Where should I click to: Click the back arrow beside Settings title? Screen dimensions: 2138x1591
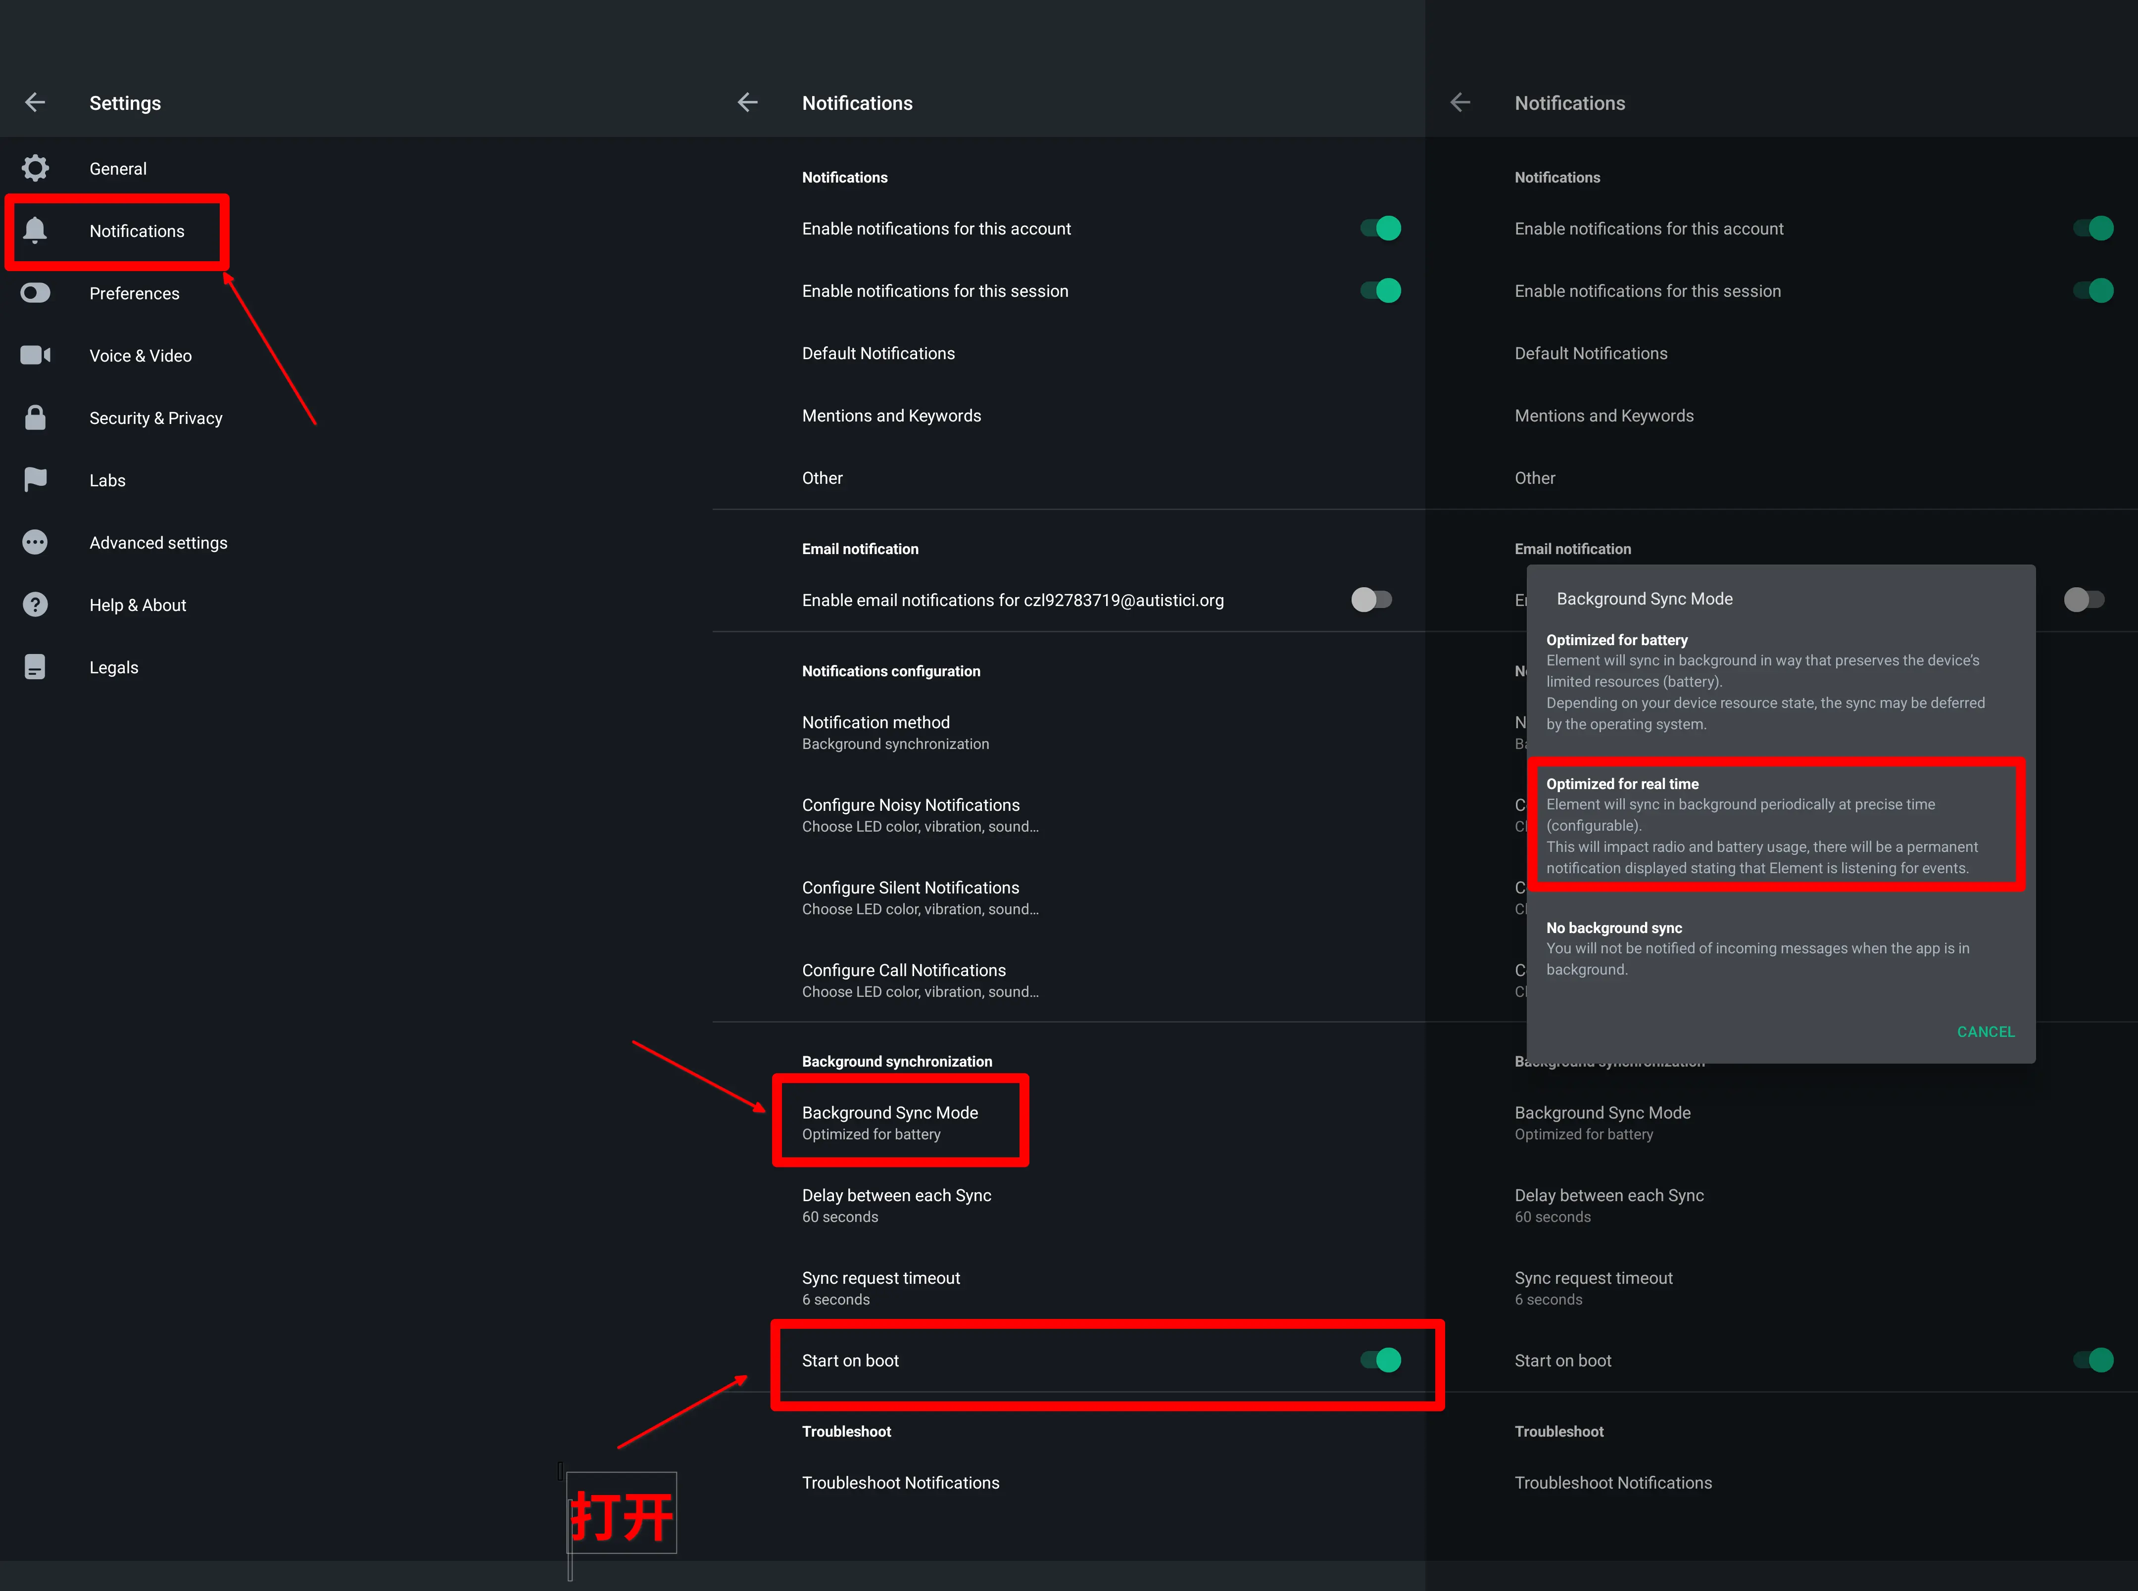(36, 102)
